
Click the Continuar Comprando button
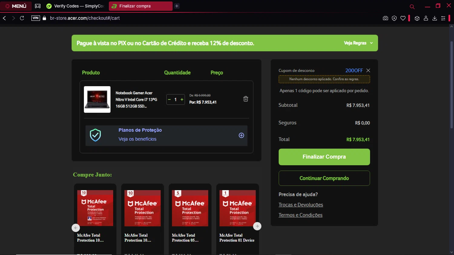pos(324,178)
